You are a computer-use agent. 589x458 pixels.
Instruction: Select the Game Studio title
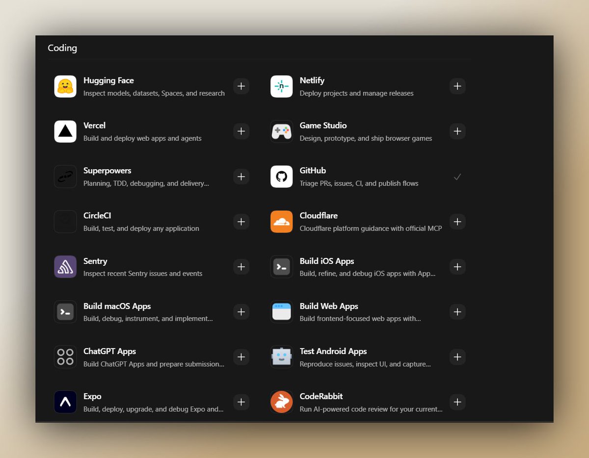(323, 126)
